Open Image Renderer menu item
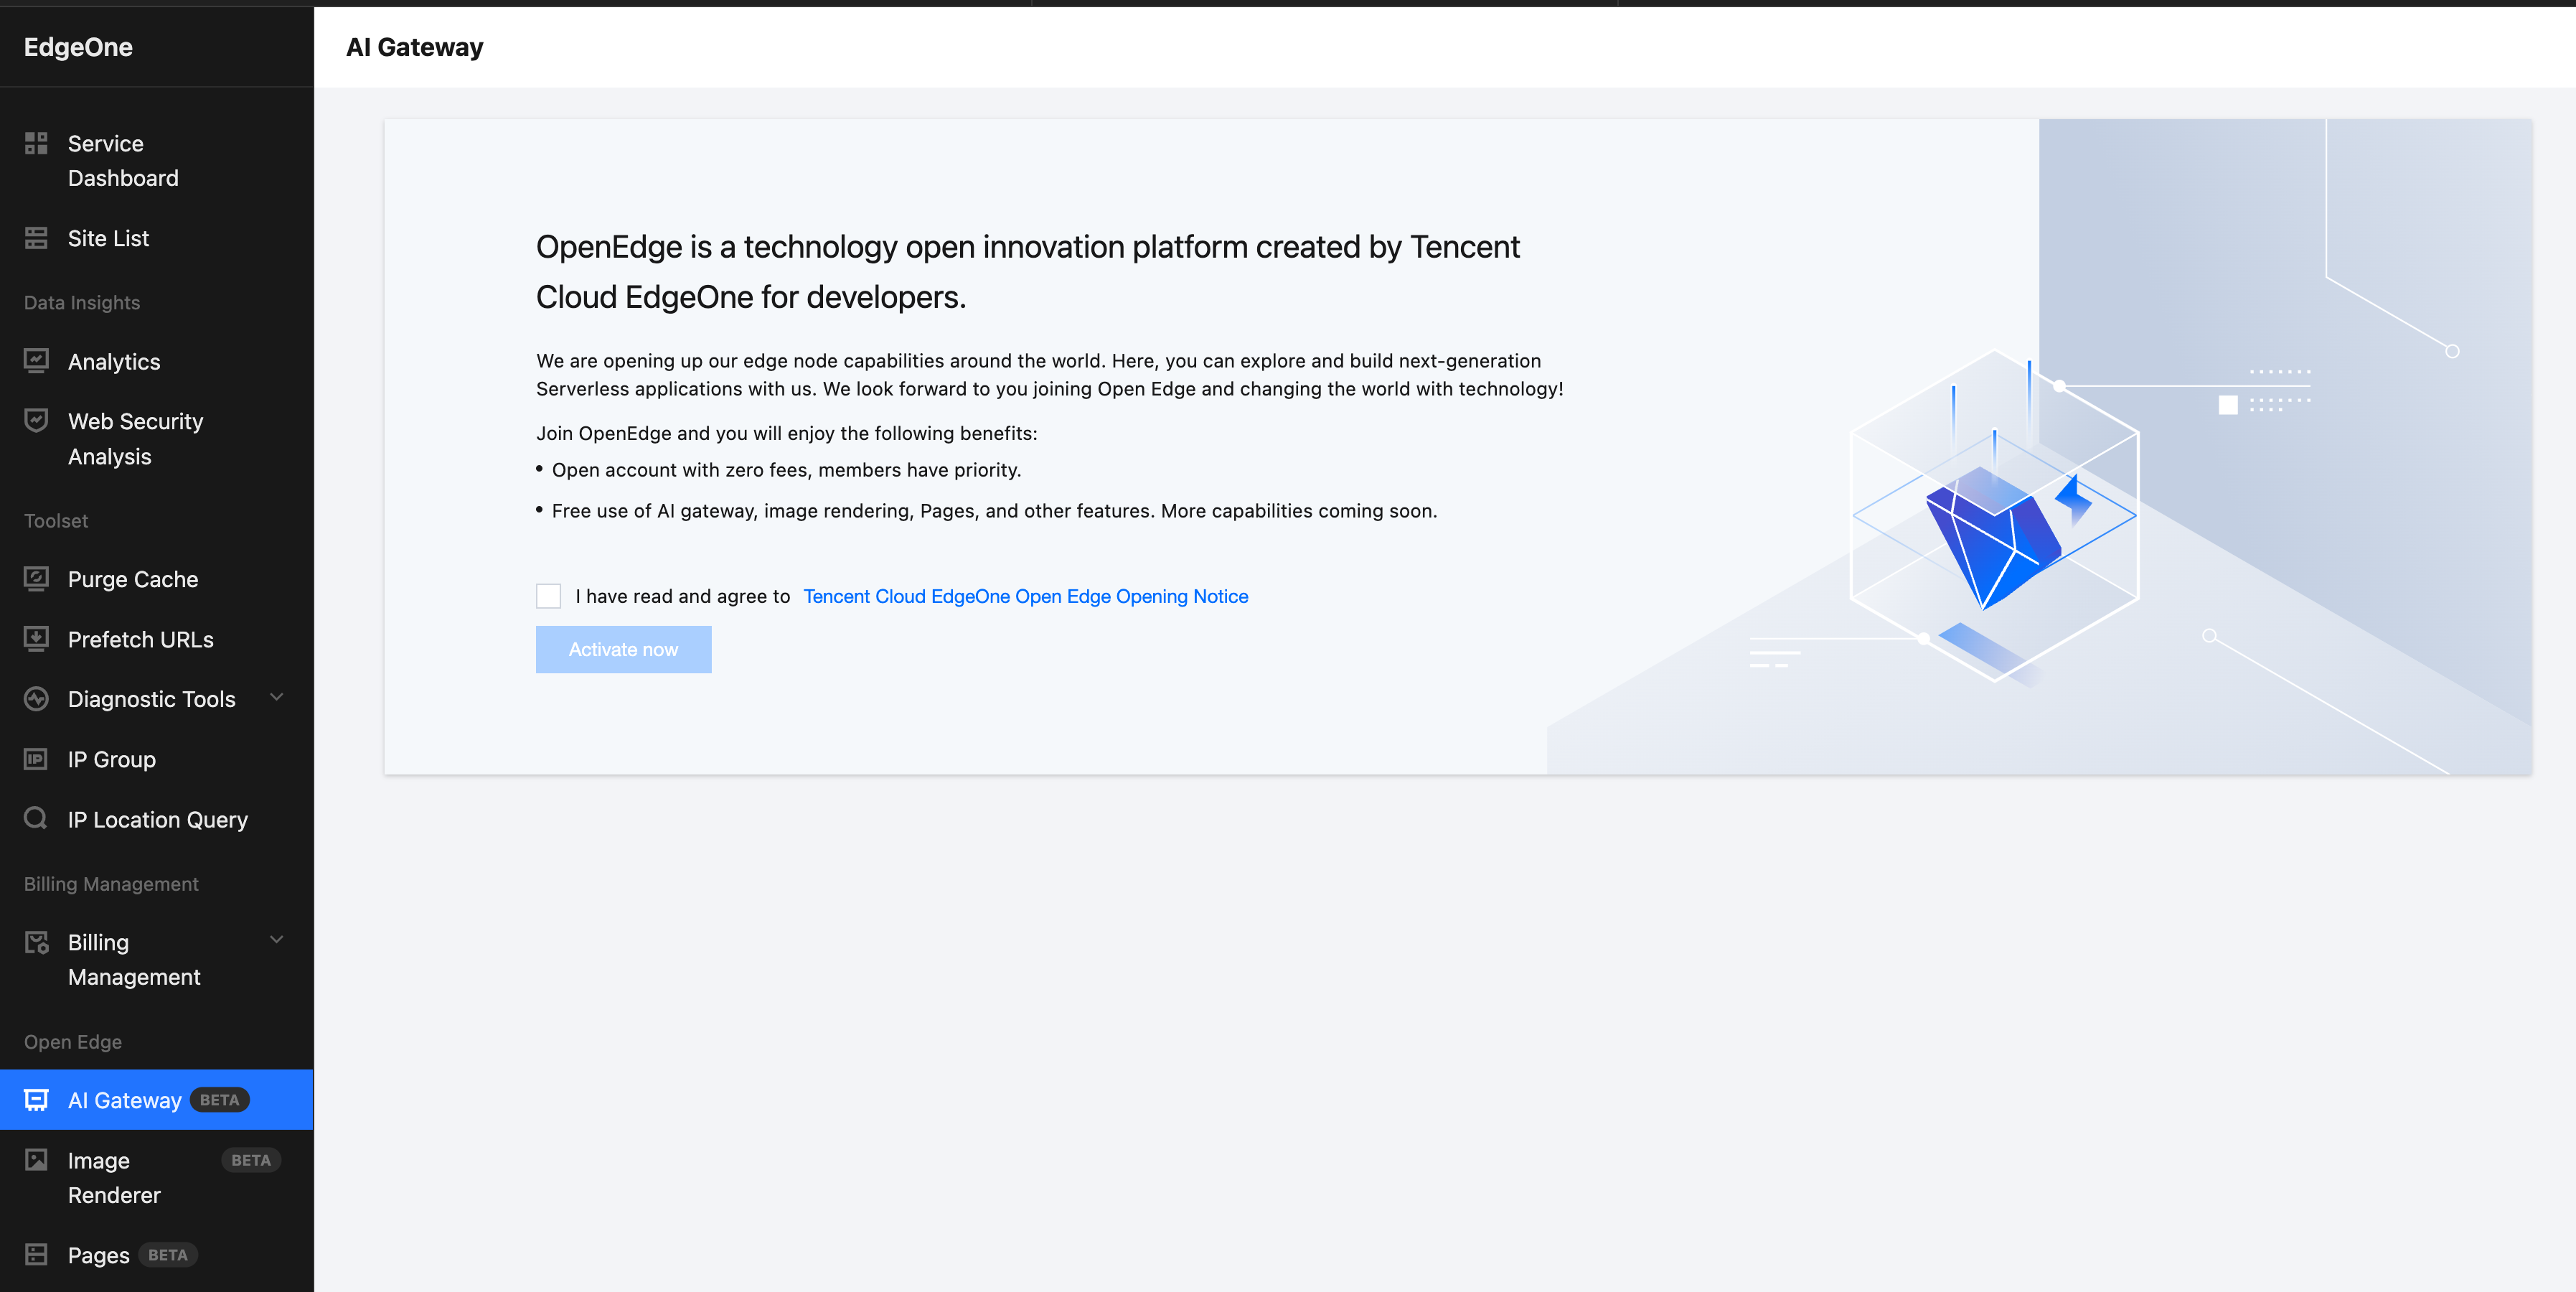Screen dimensions: 2576x1292 pyautogui.click(x=157, y=1178)
